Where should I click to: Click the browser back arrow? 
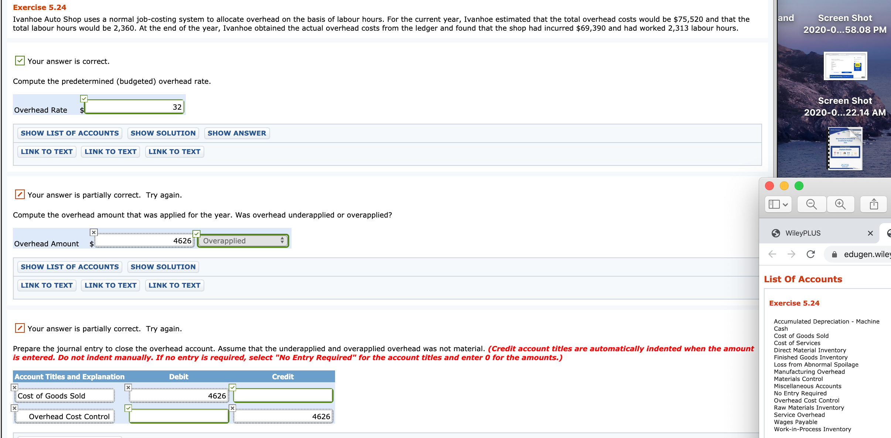[x=772, y=254]
